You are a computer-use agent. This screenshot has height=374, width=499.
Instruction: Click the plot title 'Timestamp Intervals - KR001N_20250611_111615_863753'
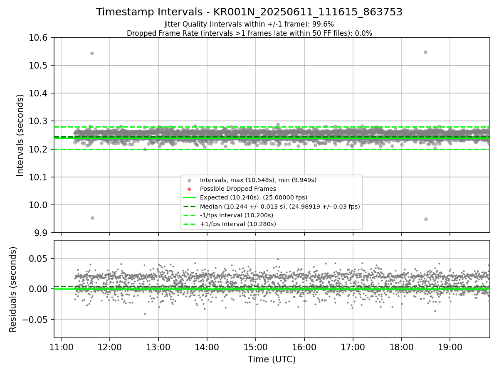(x=249, y=12)
